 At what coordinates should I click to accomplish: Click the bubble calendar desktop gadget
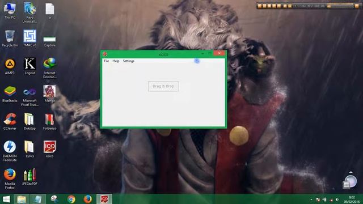click(349, 182)
